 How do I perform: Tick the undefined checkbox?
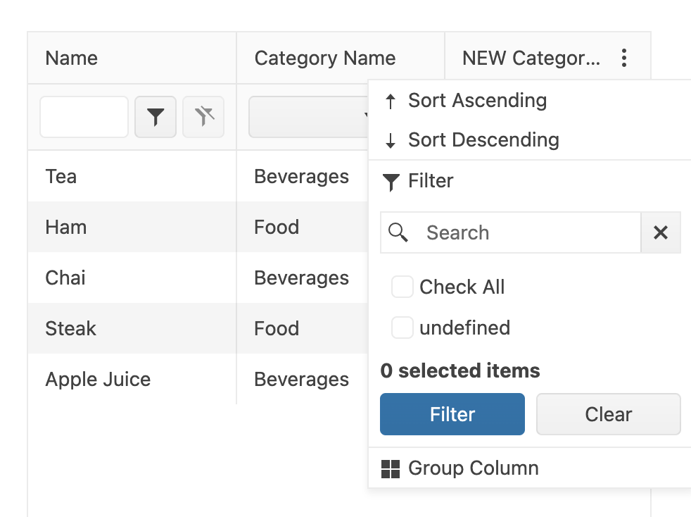point(402,328)
